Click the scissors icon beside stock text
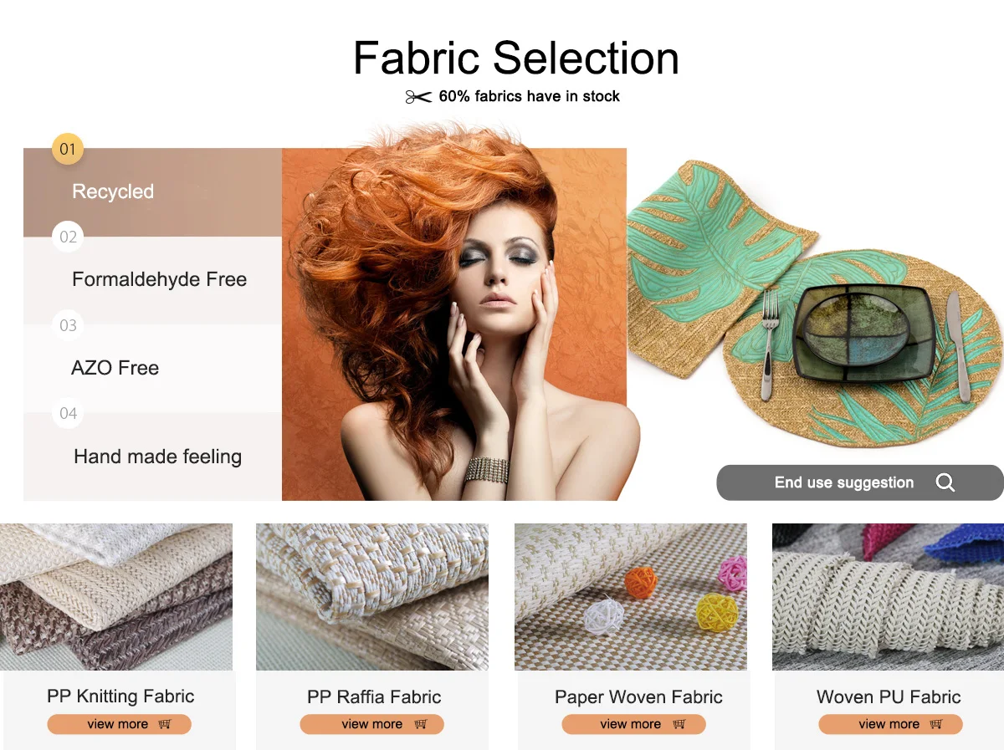Screen dimensions: 1004x750 (x=418, y=97)
